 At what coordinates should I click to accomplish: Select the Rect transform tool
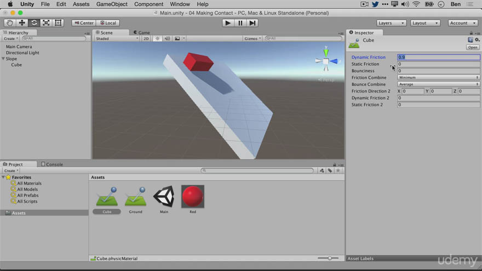pyautogui.click(x=58, y=23)
